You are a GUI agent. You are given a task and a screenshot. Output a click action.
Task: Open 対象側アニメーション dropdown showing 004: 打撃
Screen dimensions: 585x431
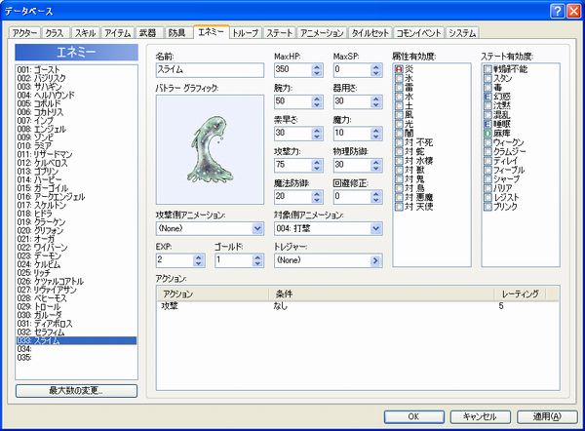click(x=375, y=228)
